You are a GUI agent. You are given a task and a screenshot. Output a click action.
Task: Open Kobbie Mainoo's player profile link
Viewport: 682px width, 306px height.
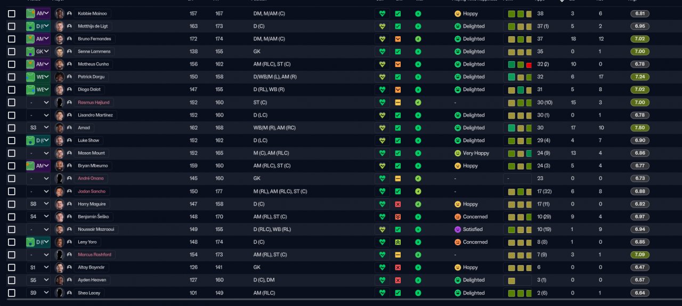[x=92, y=13]
